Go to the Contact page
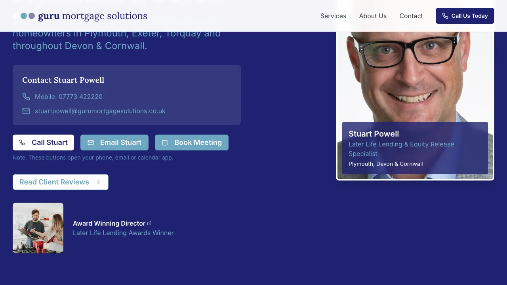The width and height of the screenshot is (507, 285). pos(411,16)
